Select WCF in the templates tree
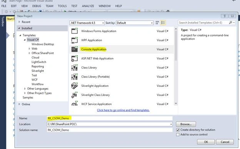This screenshot has width=240, height=149. [x=35, y=79]
